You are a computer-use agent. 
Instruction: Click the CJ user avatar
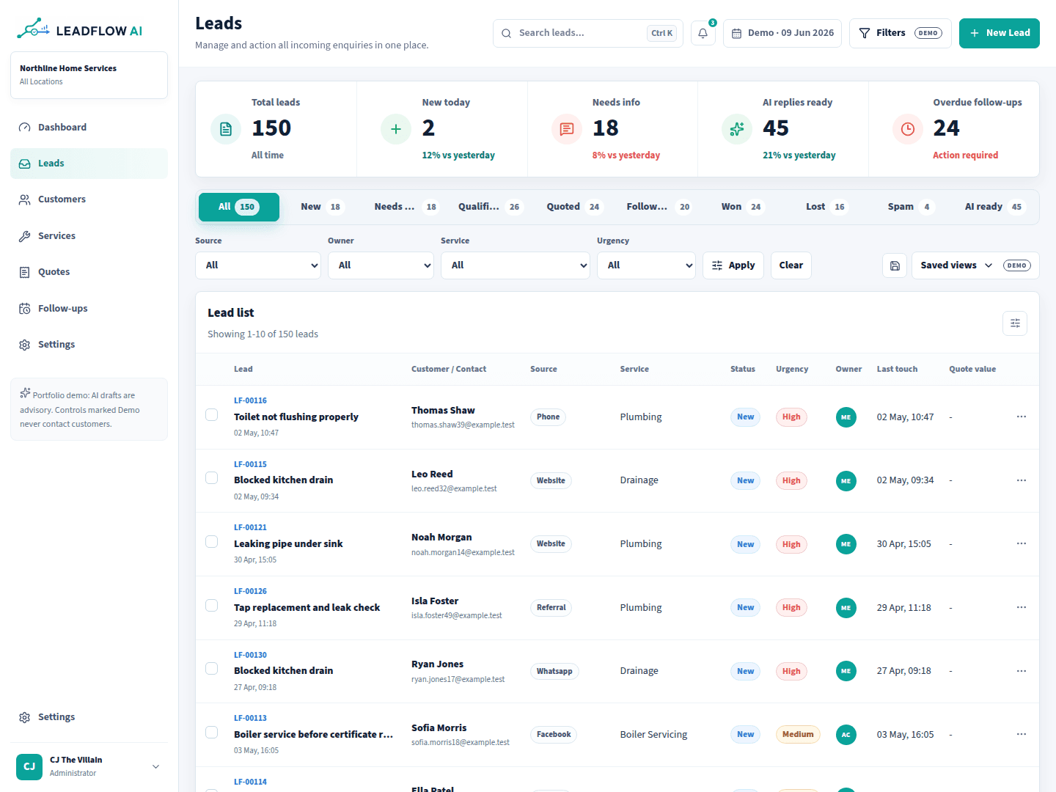[x=29, y=766]
